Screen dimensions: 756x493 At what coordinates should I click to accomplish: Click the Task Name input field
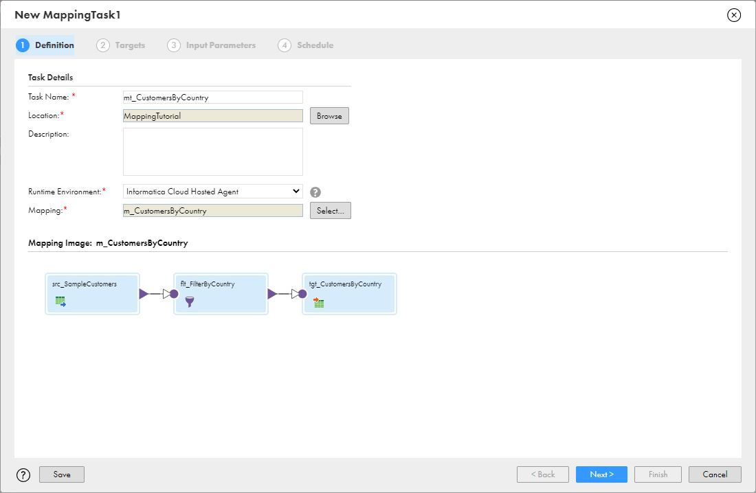[x=212, y=98]
